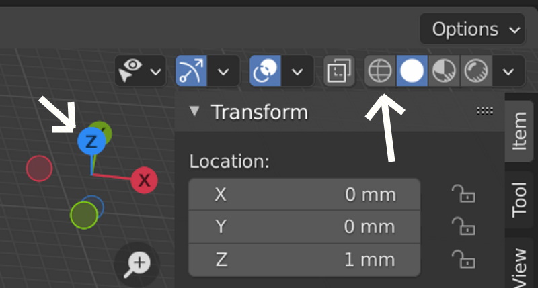Open the Item sidebar tab
The width and height of the screenshot is (538, 288).
coord(519,131)
